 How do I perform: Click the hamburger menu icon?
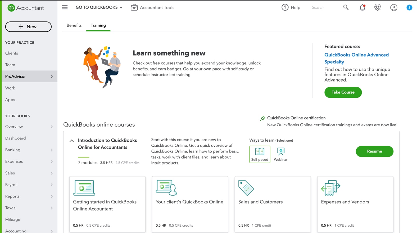pos(65,7)
